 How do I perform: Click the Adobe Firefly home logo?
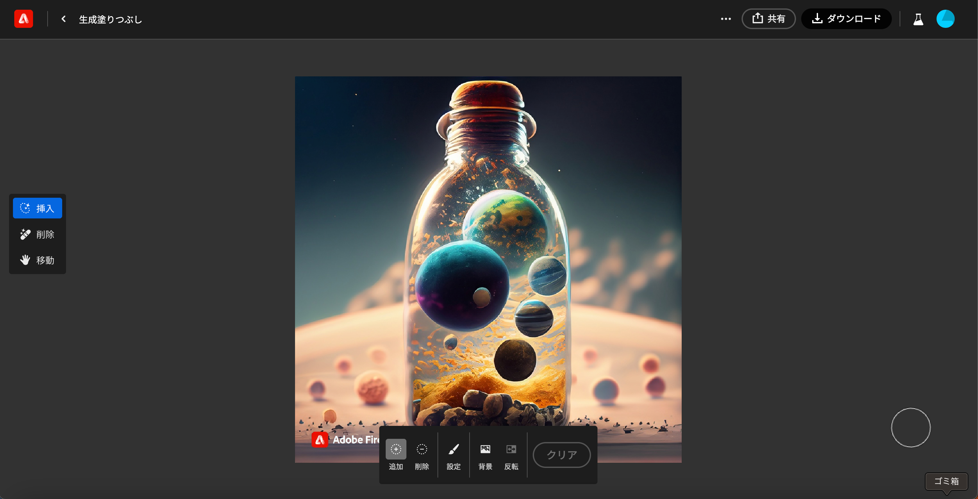(x=24, y=19)
